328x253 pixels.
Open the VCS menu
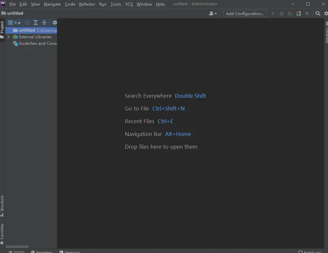pos(129,4)
